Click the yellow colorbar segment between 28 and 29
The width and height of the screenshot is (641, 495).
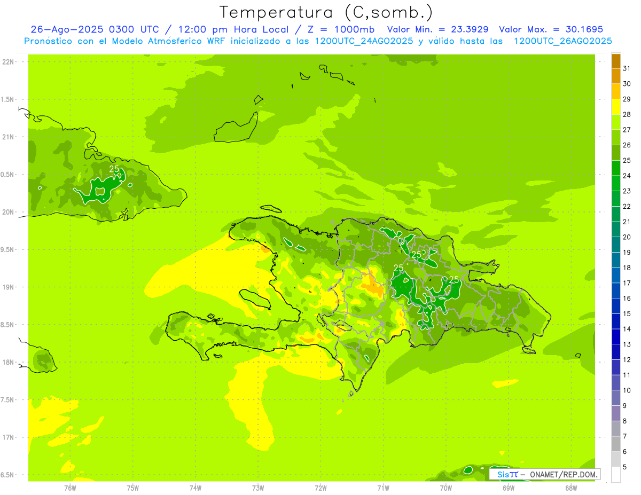point(616,107)
